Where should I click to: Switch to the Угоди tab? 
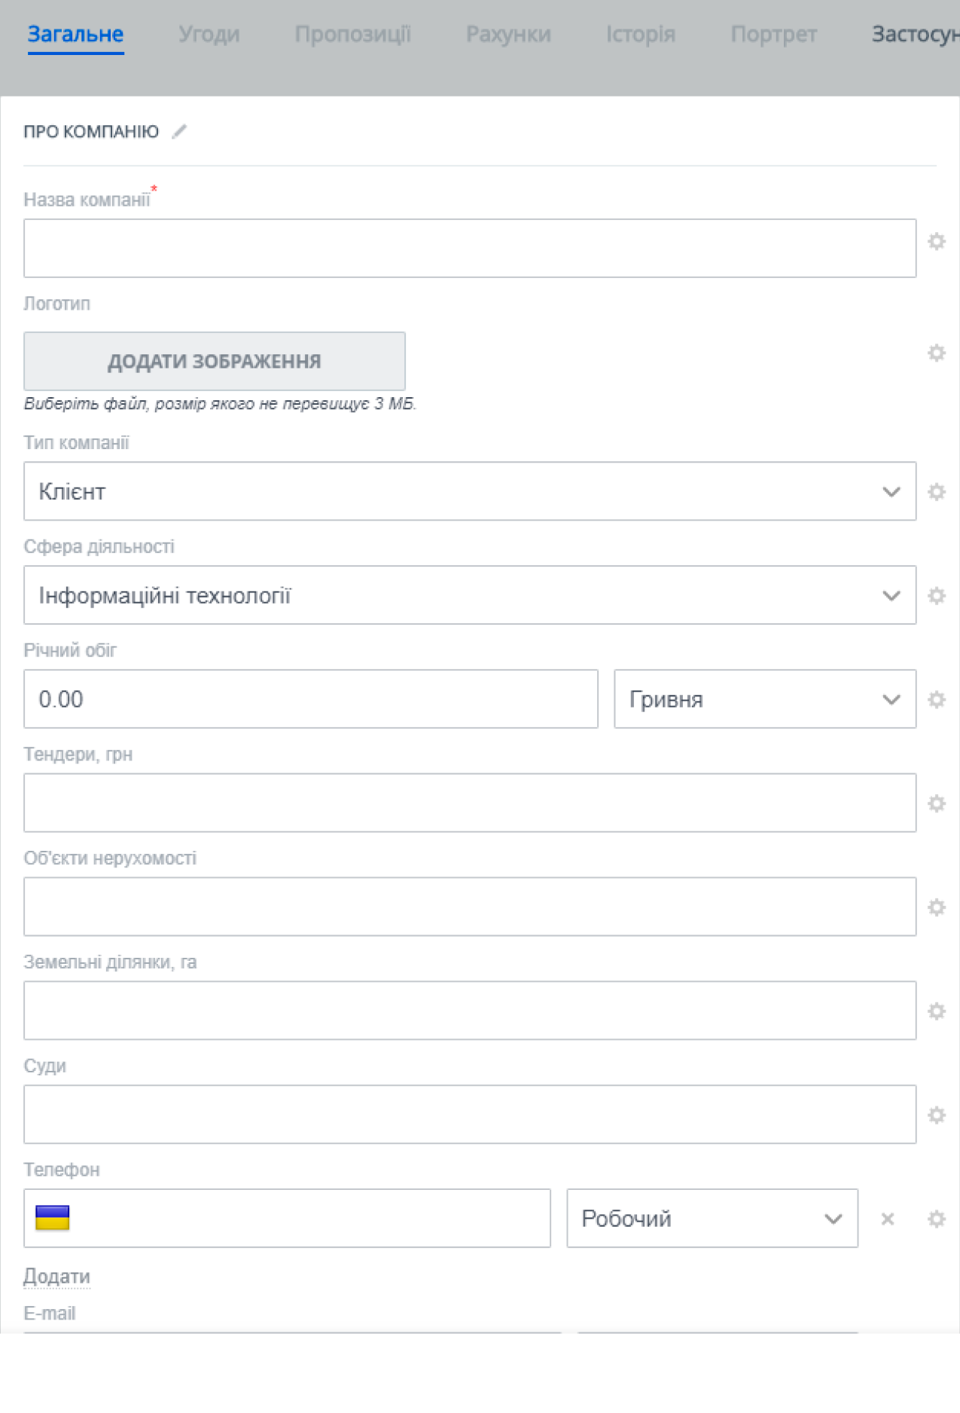(x=209, y=34)
